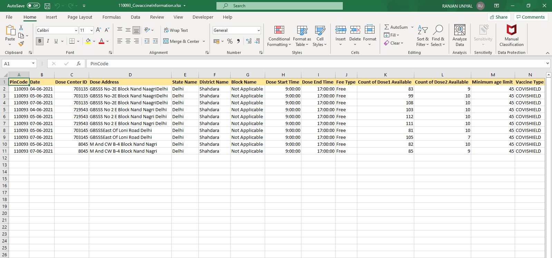Screen dimensions: 552x258
Task: Open Sort & Filter options
Action: [423, 36]
